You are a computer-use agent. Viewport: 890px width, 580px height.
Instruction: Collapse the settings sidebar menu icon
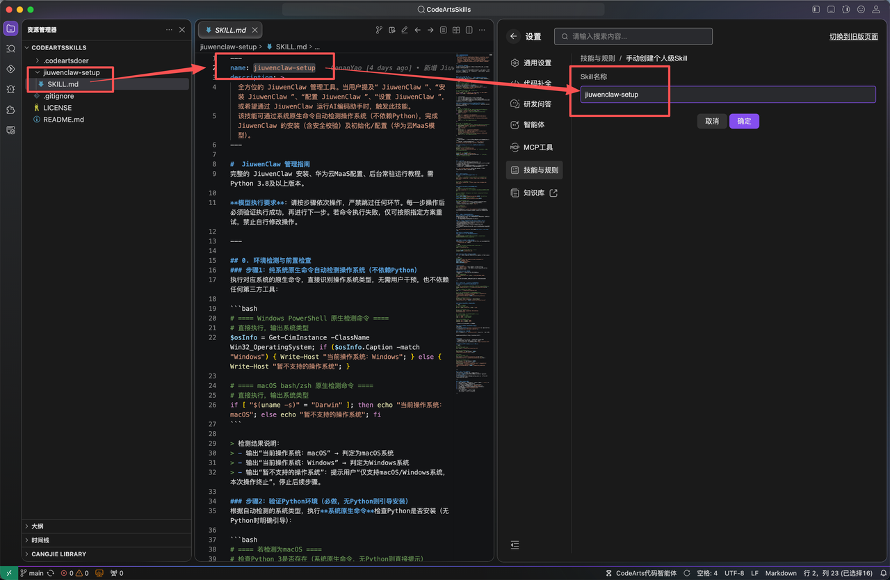coord(515,545)
